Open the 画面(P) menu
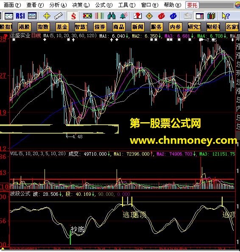 [x=12, y=5]
